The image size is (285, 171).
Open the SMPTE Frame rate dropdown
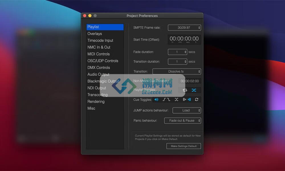pos(184,28)
